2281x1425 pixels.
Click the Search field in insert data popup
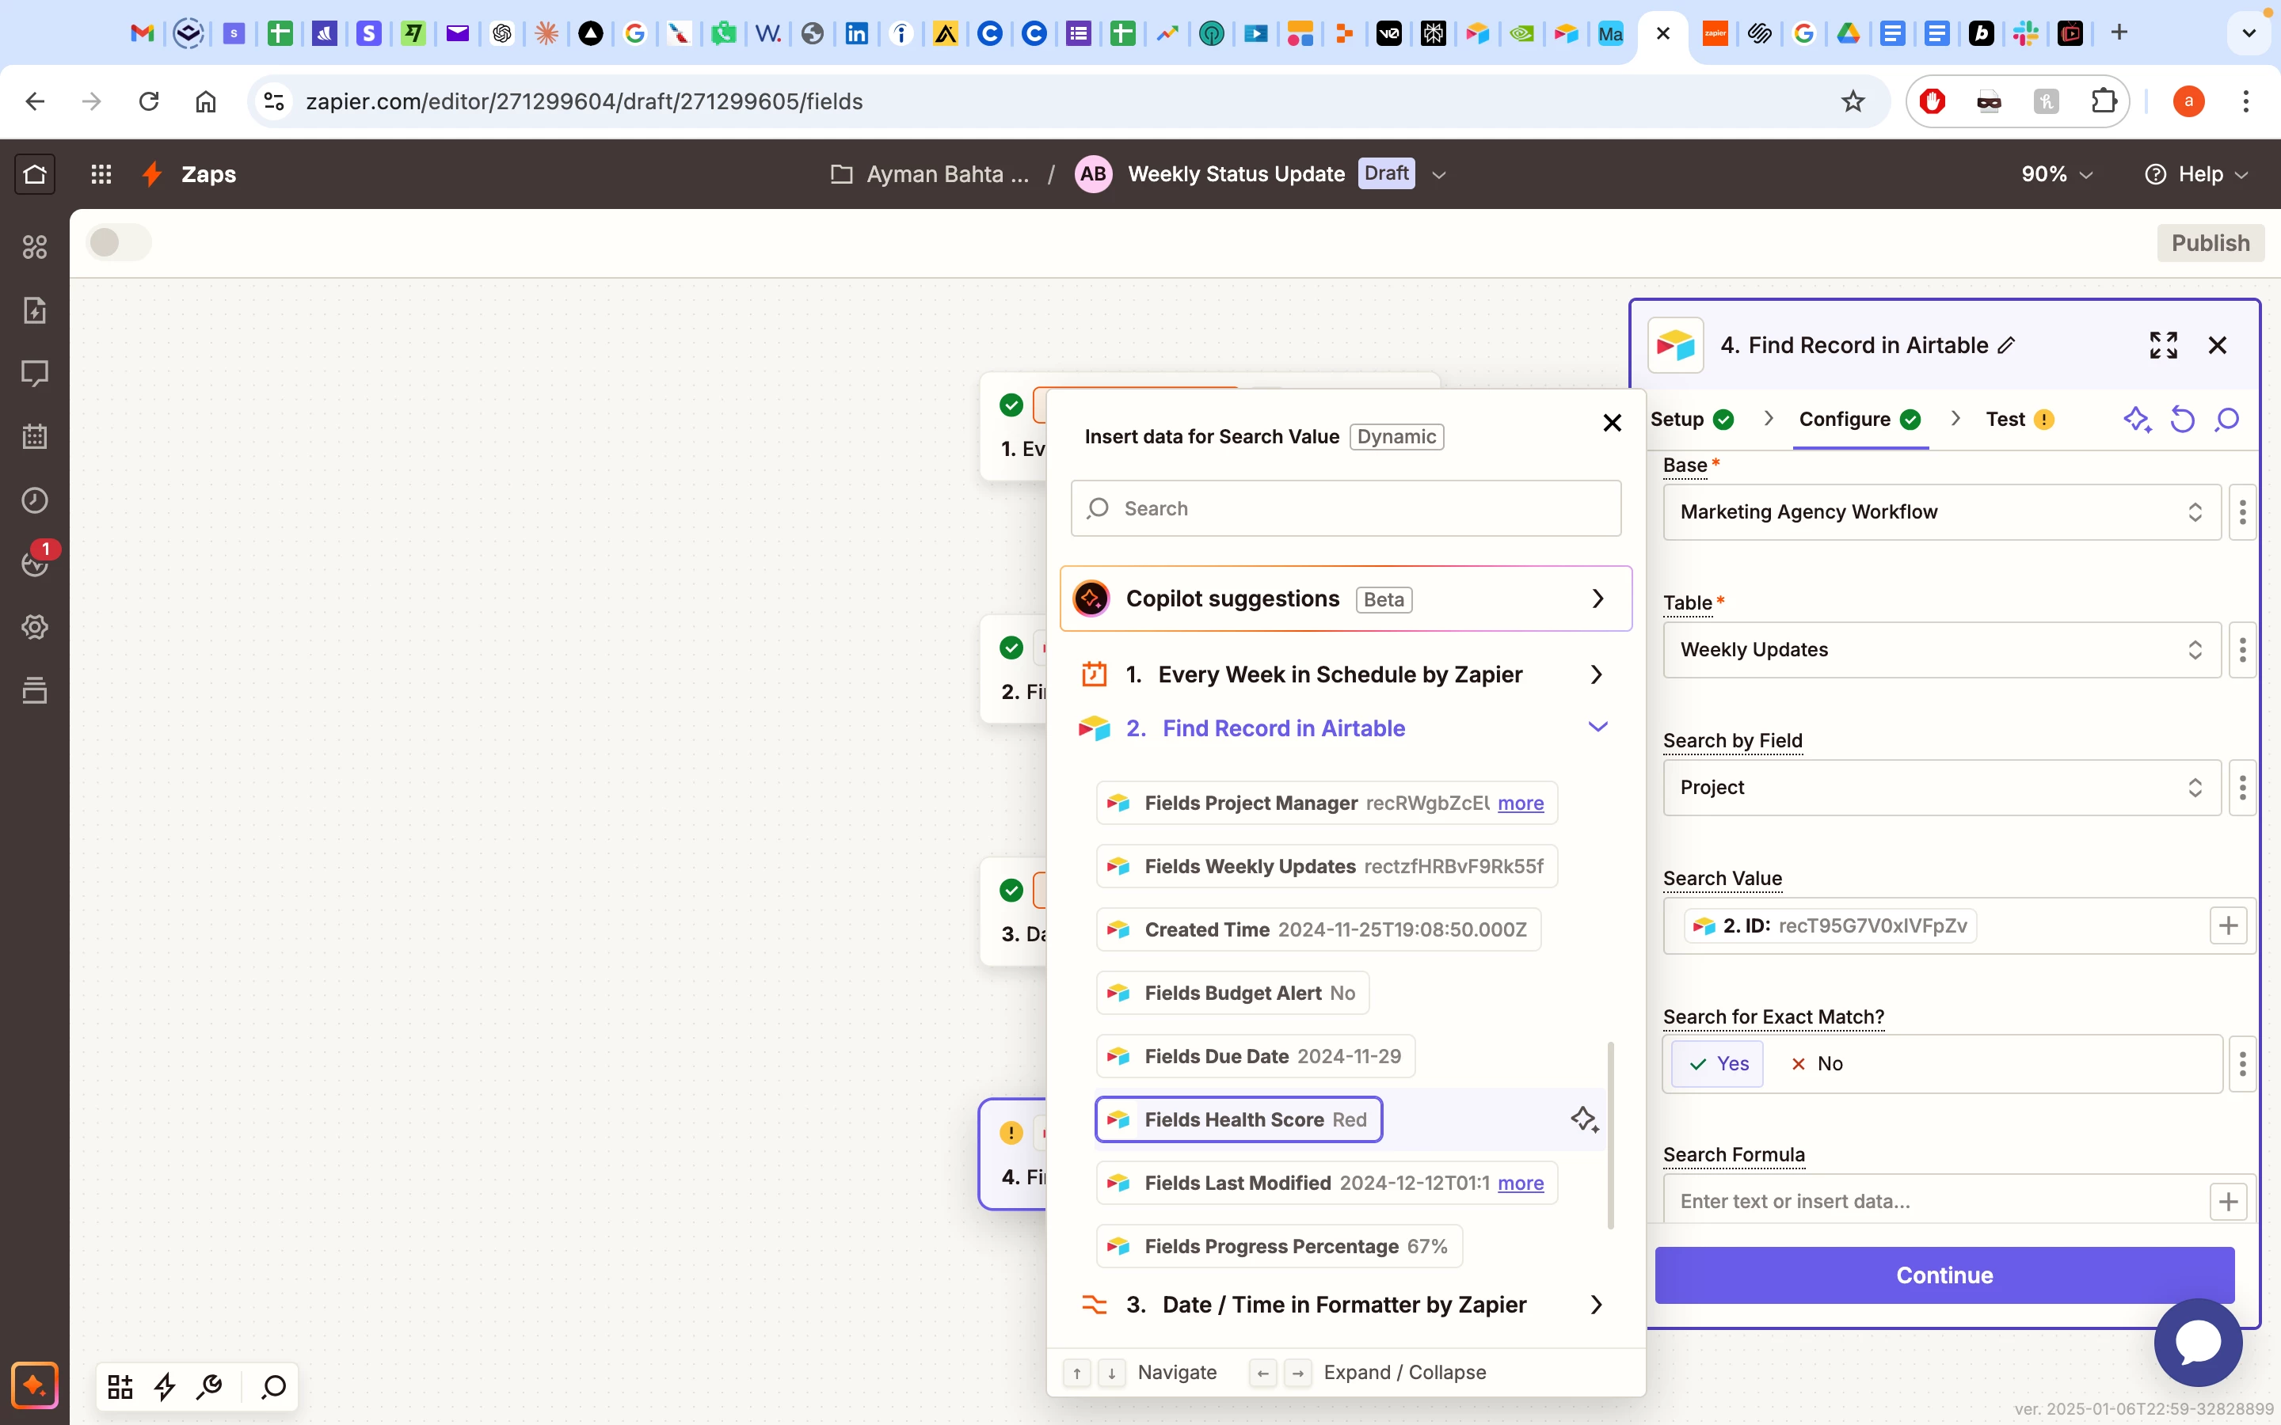tap(1345, 509)
